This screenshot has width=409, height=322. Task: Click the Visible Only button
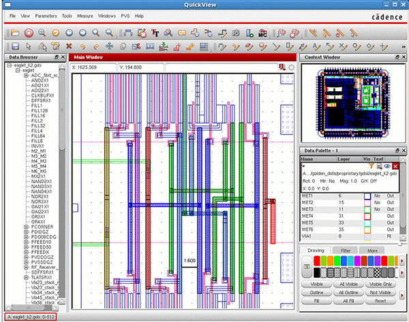pyautogui.click(x=380, y=285)
